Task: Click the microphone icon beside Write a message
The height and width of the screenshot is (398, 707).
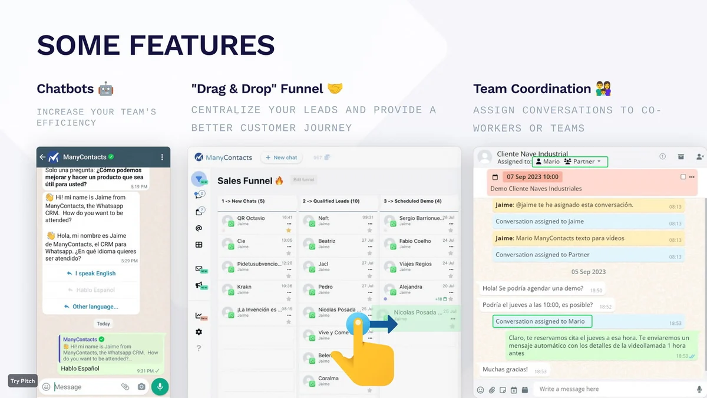Action: click(x=699, y=389)
